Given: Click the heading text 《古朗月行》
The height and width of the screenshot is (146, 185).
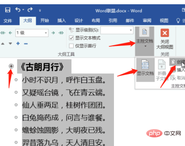Looking at the screenshot, I should 42,67.
